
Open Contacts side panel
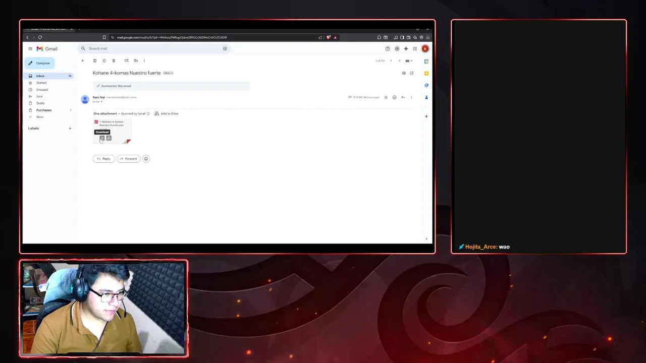pos(426,97)
